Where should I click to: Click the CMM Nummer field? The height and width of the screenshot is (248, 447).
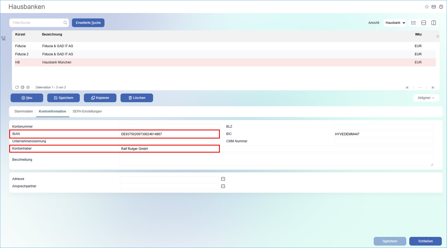tap(383, 141)
